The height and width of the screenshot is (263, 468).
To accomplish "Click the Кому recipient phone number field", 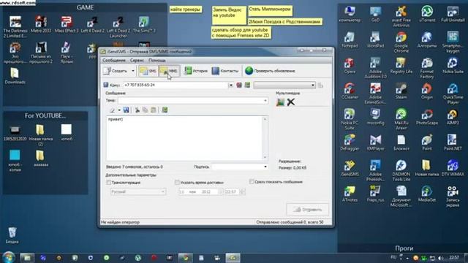I will (x=175, y=85).
